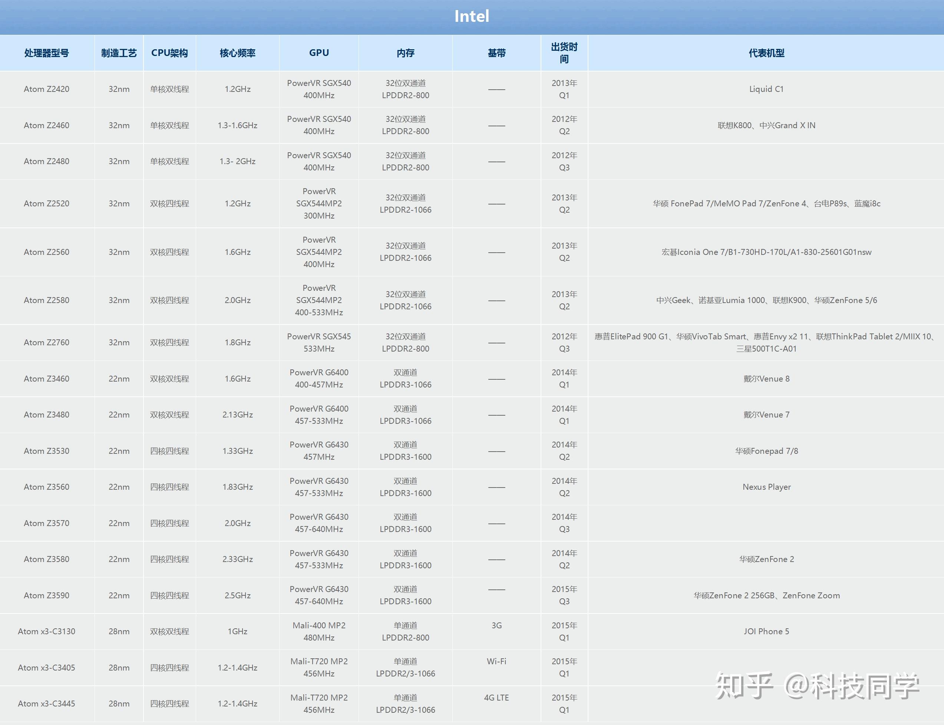Screen dimensions: 944x725
Task: Click the Atom Z3590 cell
Action: (x=47, y=596)
